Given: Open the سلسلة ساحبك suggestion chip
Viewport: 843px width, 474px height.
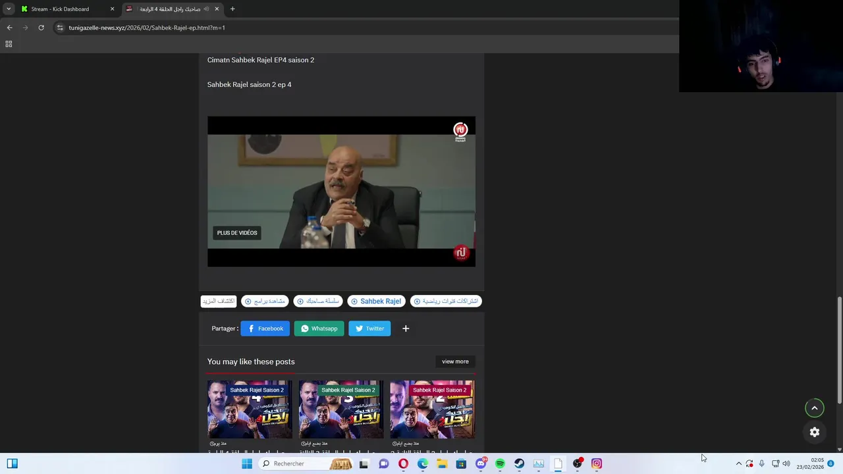Looking at the screenshot, I should pyautogui.click(x=318, y=302).
